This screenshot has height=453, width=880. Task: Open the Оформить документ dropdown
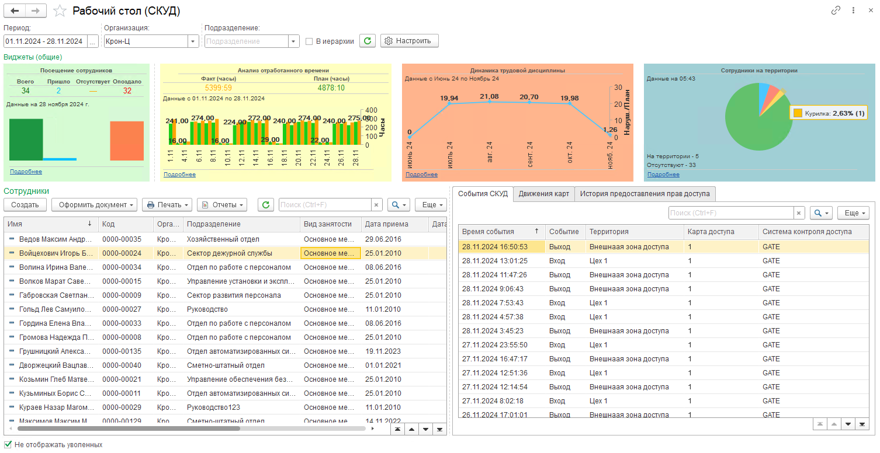click(x=94, y=205)
